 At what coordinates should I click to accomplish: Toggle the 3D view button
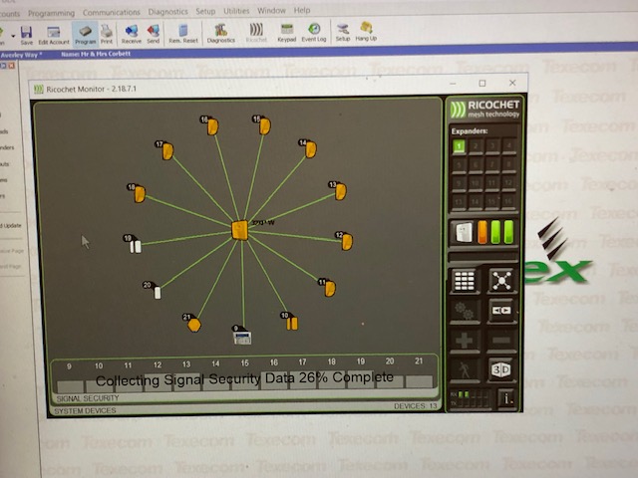501,369
